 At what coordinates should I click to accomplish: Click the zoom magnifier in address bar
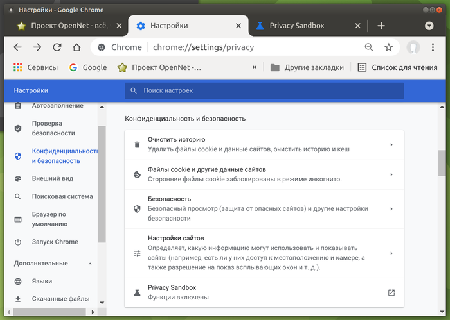tap(368, 47)
